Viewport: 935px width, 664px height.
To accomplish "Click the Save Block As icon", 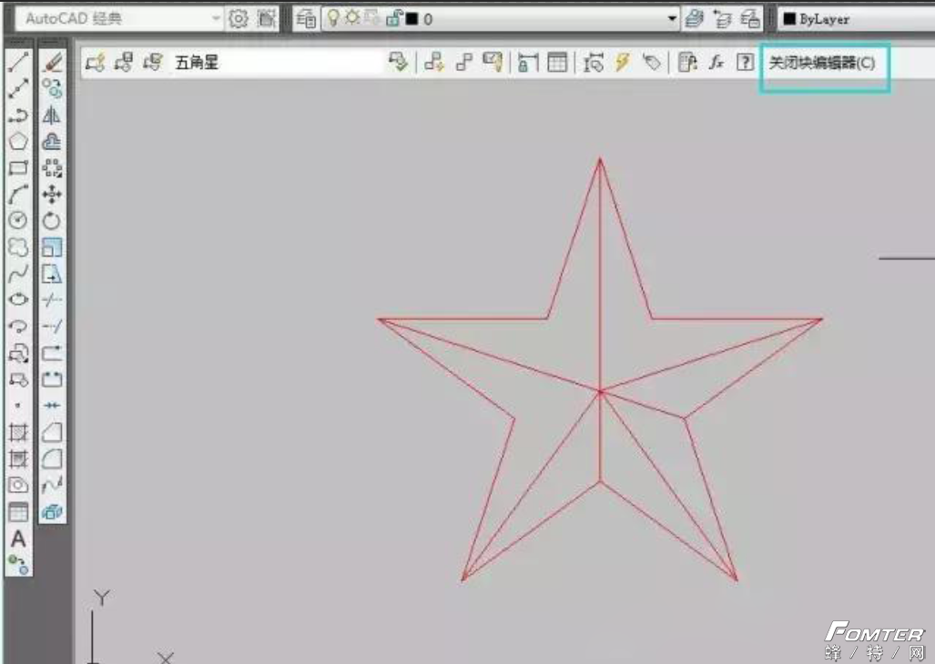I will [x=153, y=62].
